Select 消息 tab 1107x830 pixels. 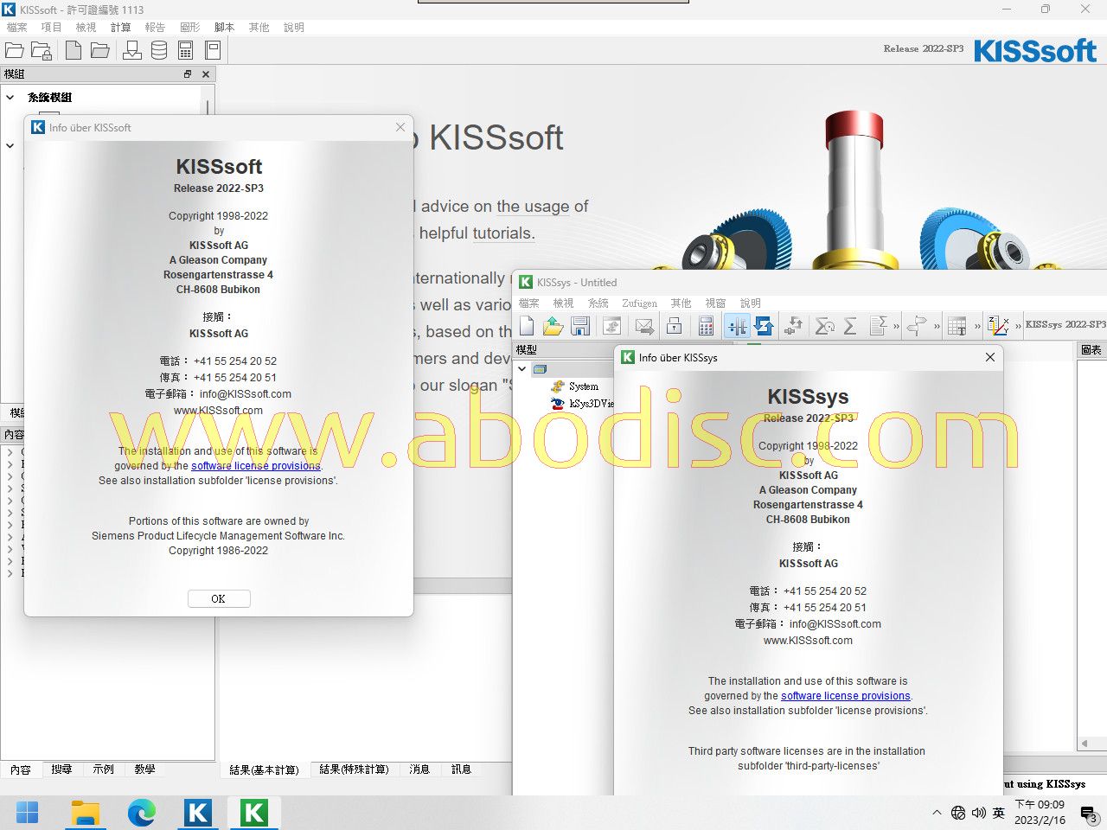419,769
